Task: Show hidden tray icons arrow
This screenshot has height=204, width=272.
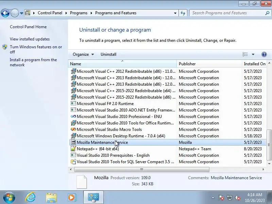Action: point(213,198)
